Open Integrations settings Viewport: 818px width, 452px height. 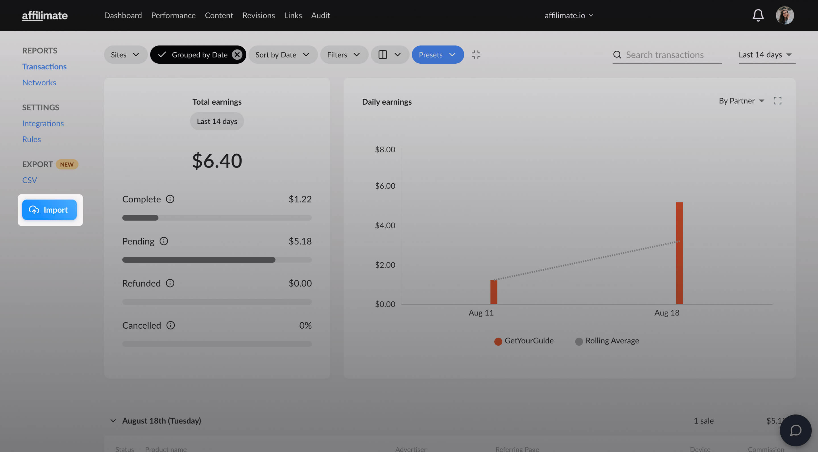(43, 123)
